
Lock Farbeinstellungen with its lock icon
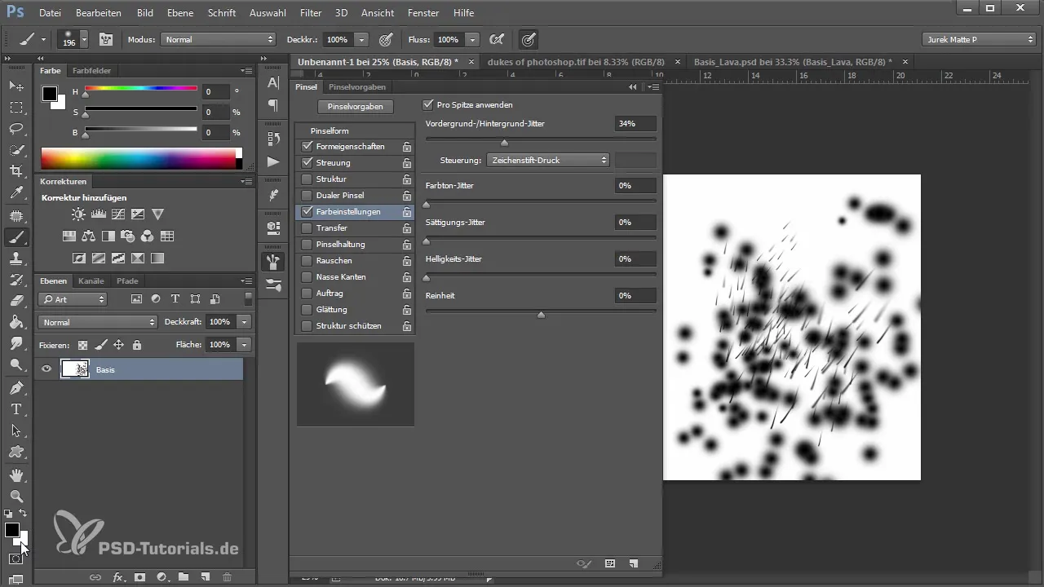(406, 212)
